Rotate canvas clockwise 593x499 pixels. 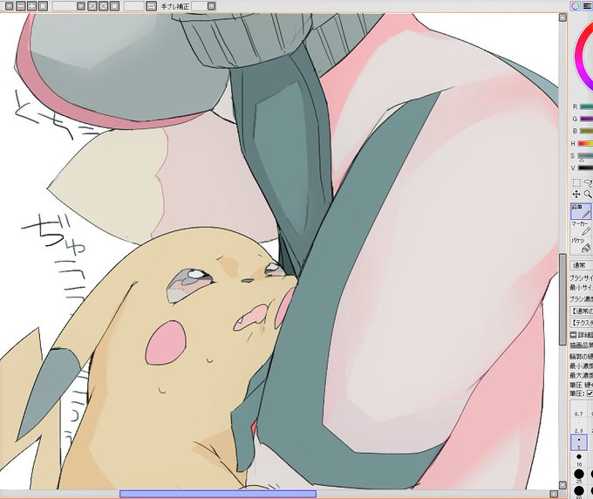[x=103, y=6]
